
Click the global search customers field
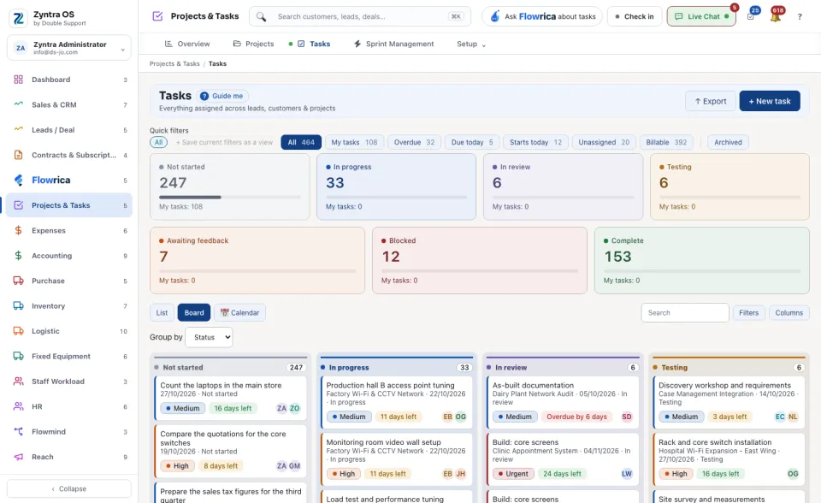coord(360,17)
